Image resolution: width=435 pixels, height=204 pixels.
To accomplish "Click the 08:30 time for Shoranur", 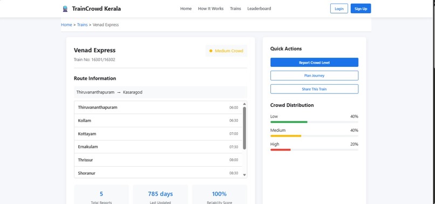I will point(234,173).
